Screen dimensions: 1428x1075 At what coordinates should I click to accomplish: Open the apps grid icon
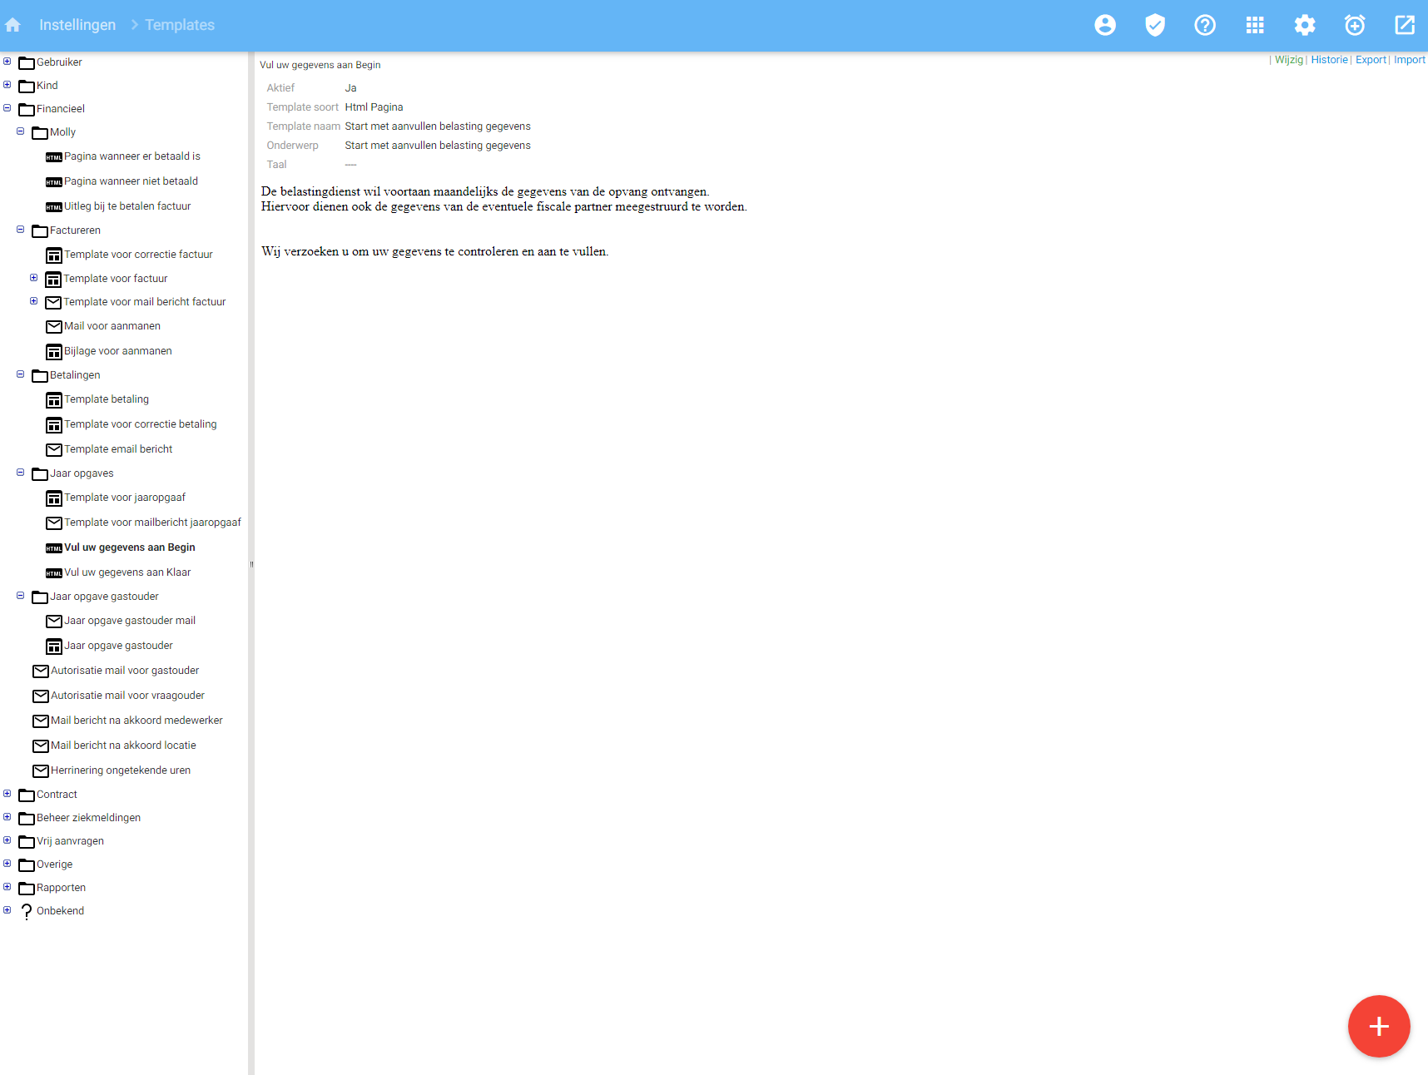(x=1255, y=25)
